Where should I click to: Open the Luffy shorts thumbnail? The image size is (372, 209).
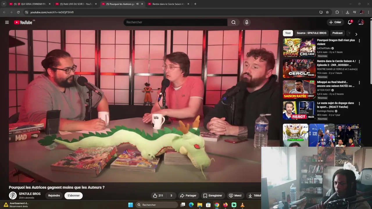click(x=296, y=135)
